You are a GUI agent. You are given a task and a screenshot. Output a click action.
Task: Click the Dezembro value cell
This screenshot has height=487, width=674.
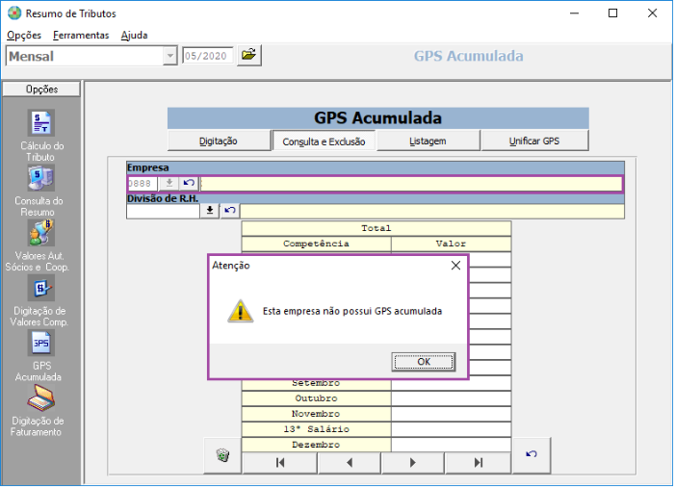click(451, 445)
